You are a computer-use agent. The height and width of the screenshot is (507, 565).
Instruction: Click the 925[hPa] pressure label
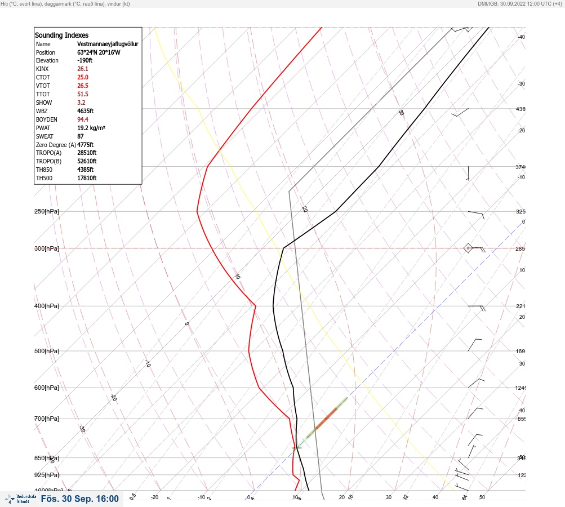(x=47, y=475)
